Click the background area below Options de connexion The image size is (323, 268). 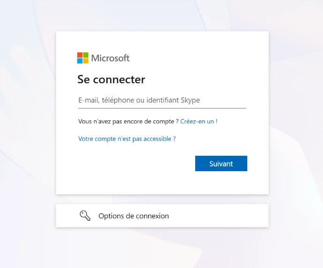tap(162, 248)
